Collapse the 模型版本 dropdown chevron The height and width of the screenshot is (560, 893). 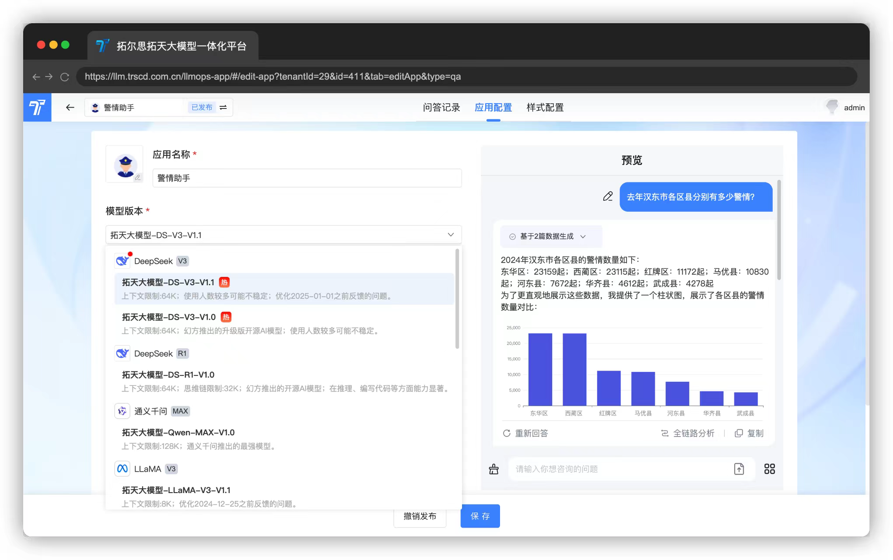[451, 235]
